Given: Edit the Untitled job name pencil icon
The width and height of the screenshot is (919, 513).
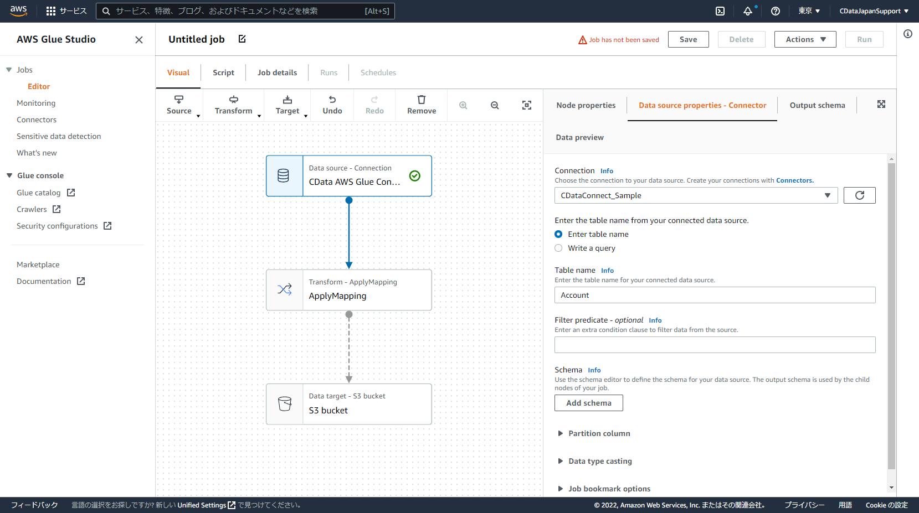Looking at the screenshot, I should [242, 39].
